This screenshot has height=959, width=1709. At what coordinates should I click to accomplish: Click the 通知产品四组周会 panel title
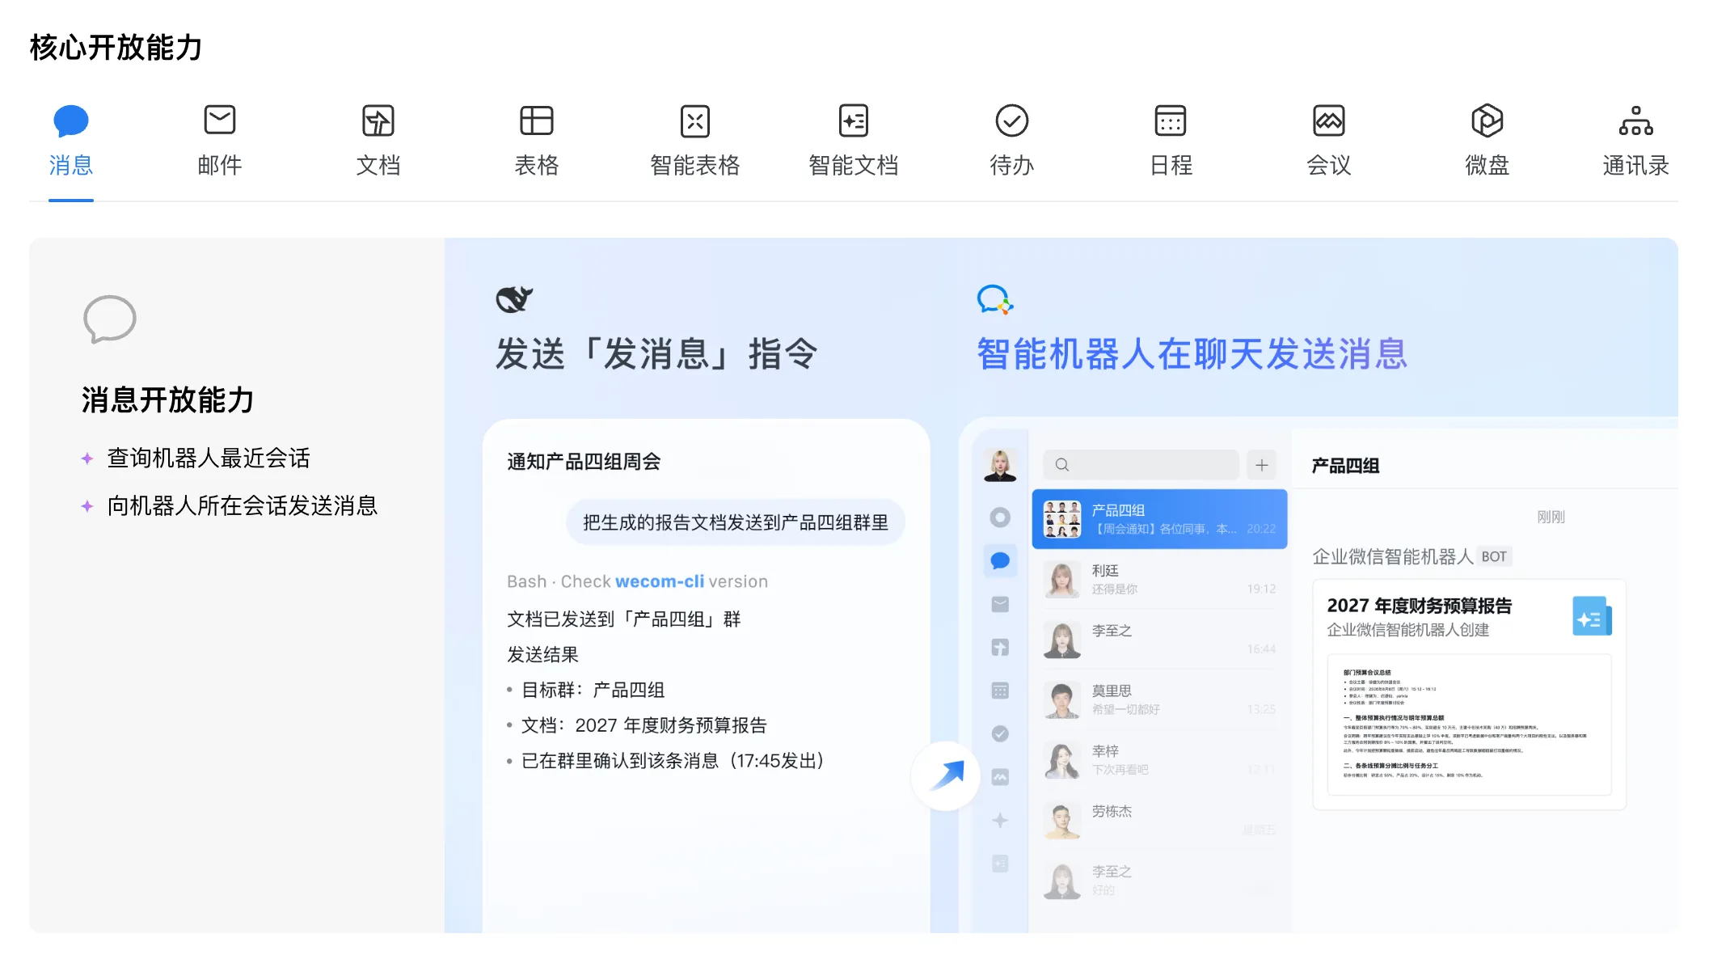(584, 462)
